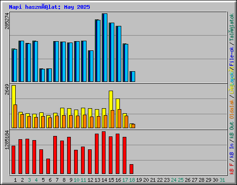Image resolution: width=237 pixels, height=185 pixels.
Task: Click the 1285184 y-axis value label
Action: [x=7, y=140]
